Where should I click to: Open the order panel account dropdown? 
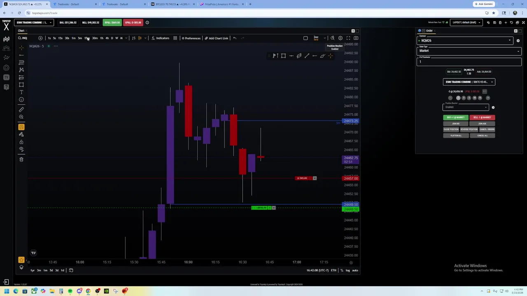[469, 82]
